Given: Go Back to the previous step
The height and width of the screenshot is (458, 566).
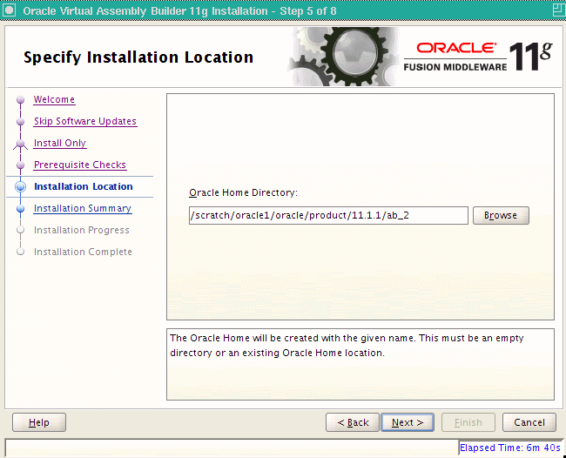Looking at the screenshot, I should point(353,422).
